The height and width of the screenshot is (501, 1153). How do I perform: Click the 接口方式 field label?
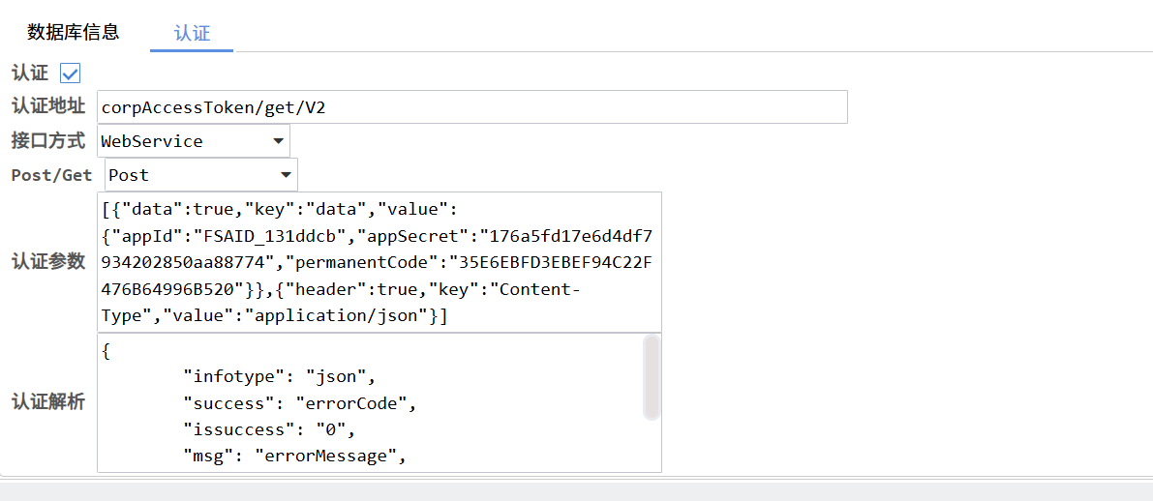(x=48, y=140)
